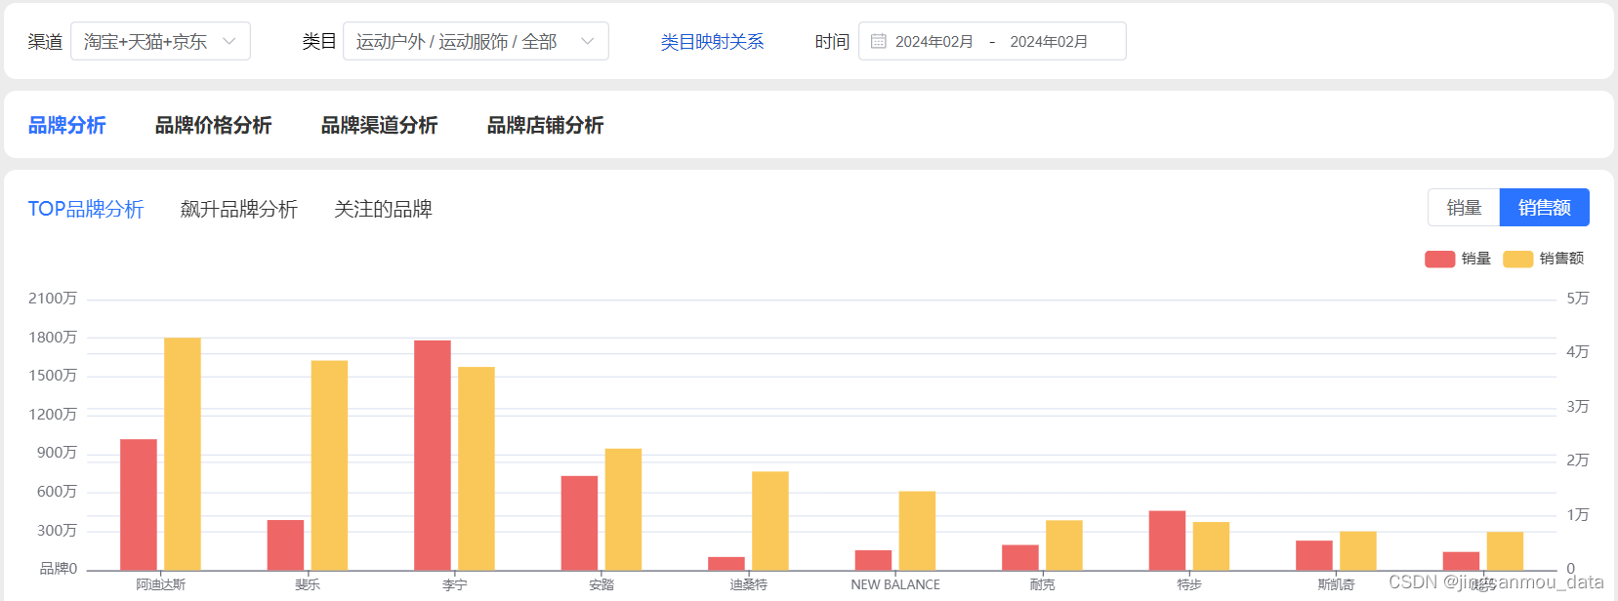Click the NEW BALANCE red volume bar
Screen dimensions: 1618x601
(x=873, y=560)
